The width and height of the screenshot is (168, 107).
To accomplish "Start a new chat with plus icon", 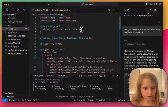I will (147, 10).
